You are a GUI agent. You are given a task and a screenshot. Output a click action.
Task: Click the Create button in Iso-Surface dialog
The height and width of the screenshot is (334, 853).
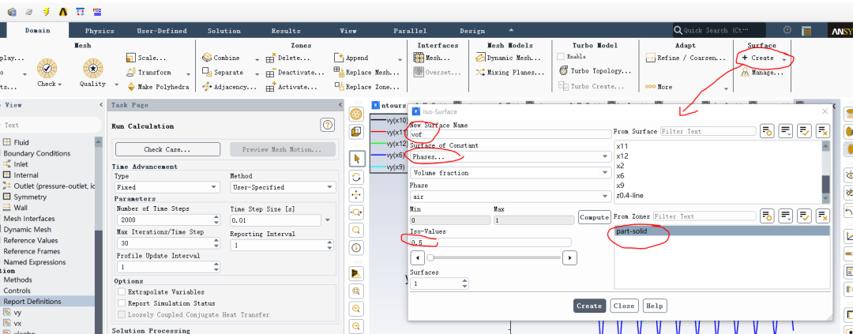589,306
